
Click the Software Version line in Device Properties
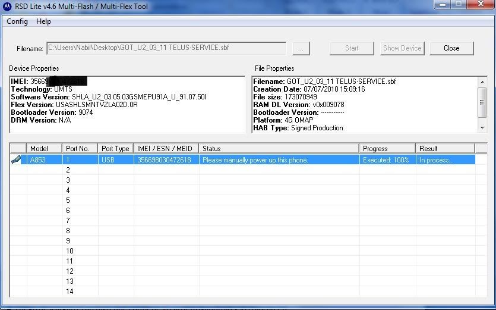(109, 97)
